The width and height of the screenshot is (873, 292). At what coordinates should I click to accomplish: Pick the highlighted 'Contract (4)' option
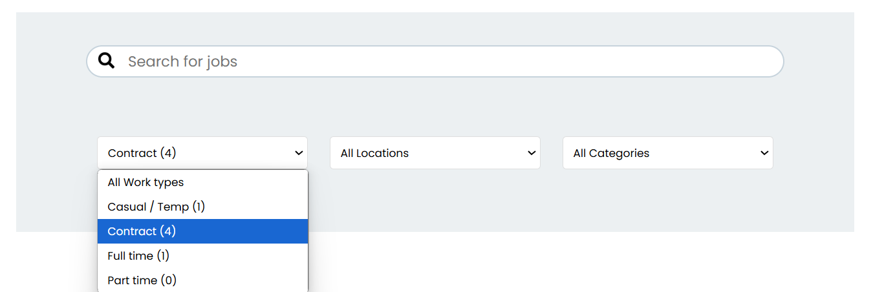202,231
